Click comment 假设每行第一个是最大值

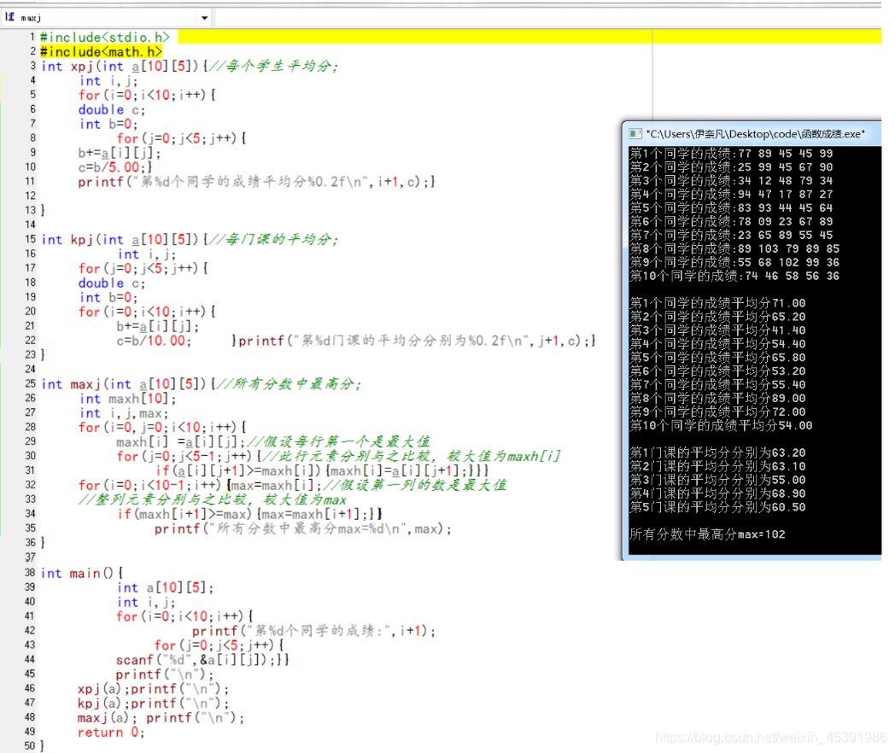(x=339, y=442)
